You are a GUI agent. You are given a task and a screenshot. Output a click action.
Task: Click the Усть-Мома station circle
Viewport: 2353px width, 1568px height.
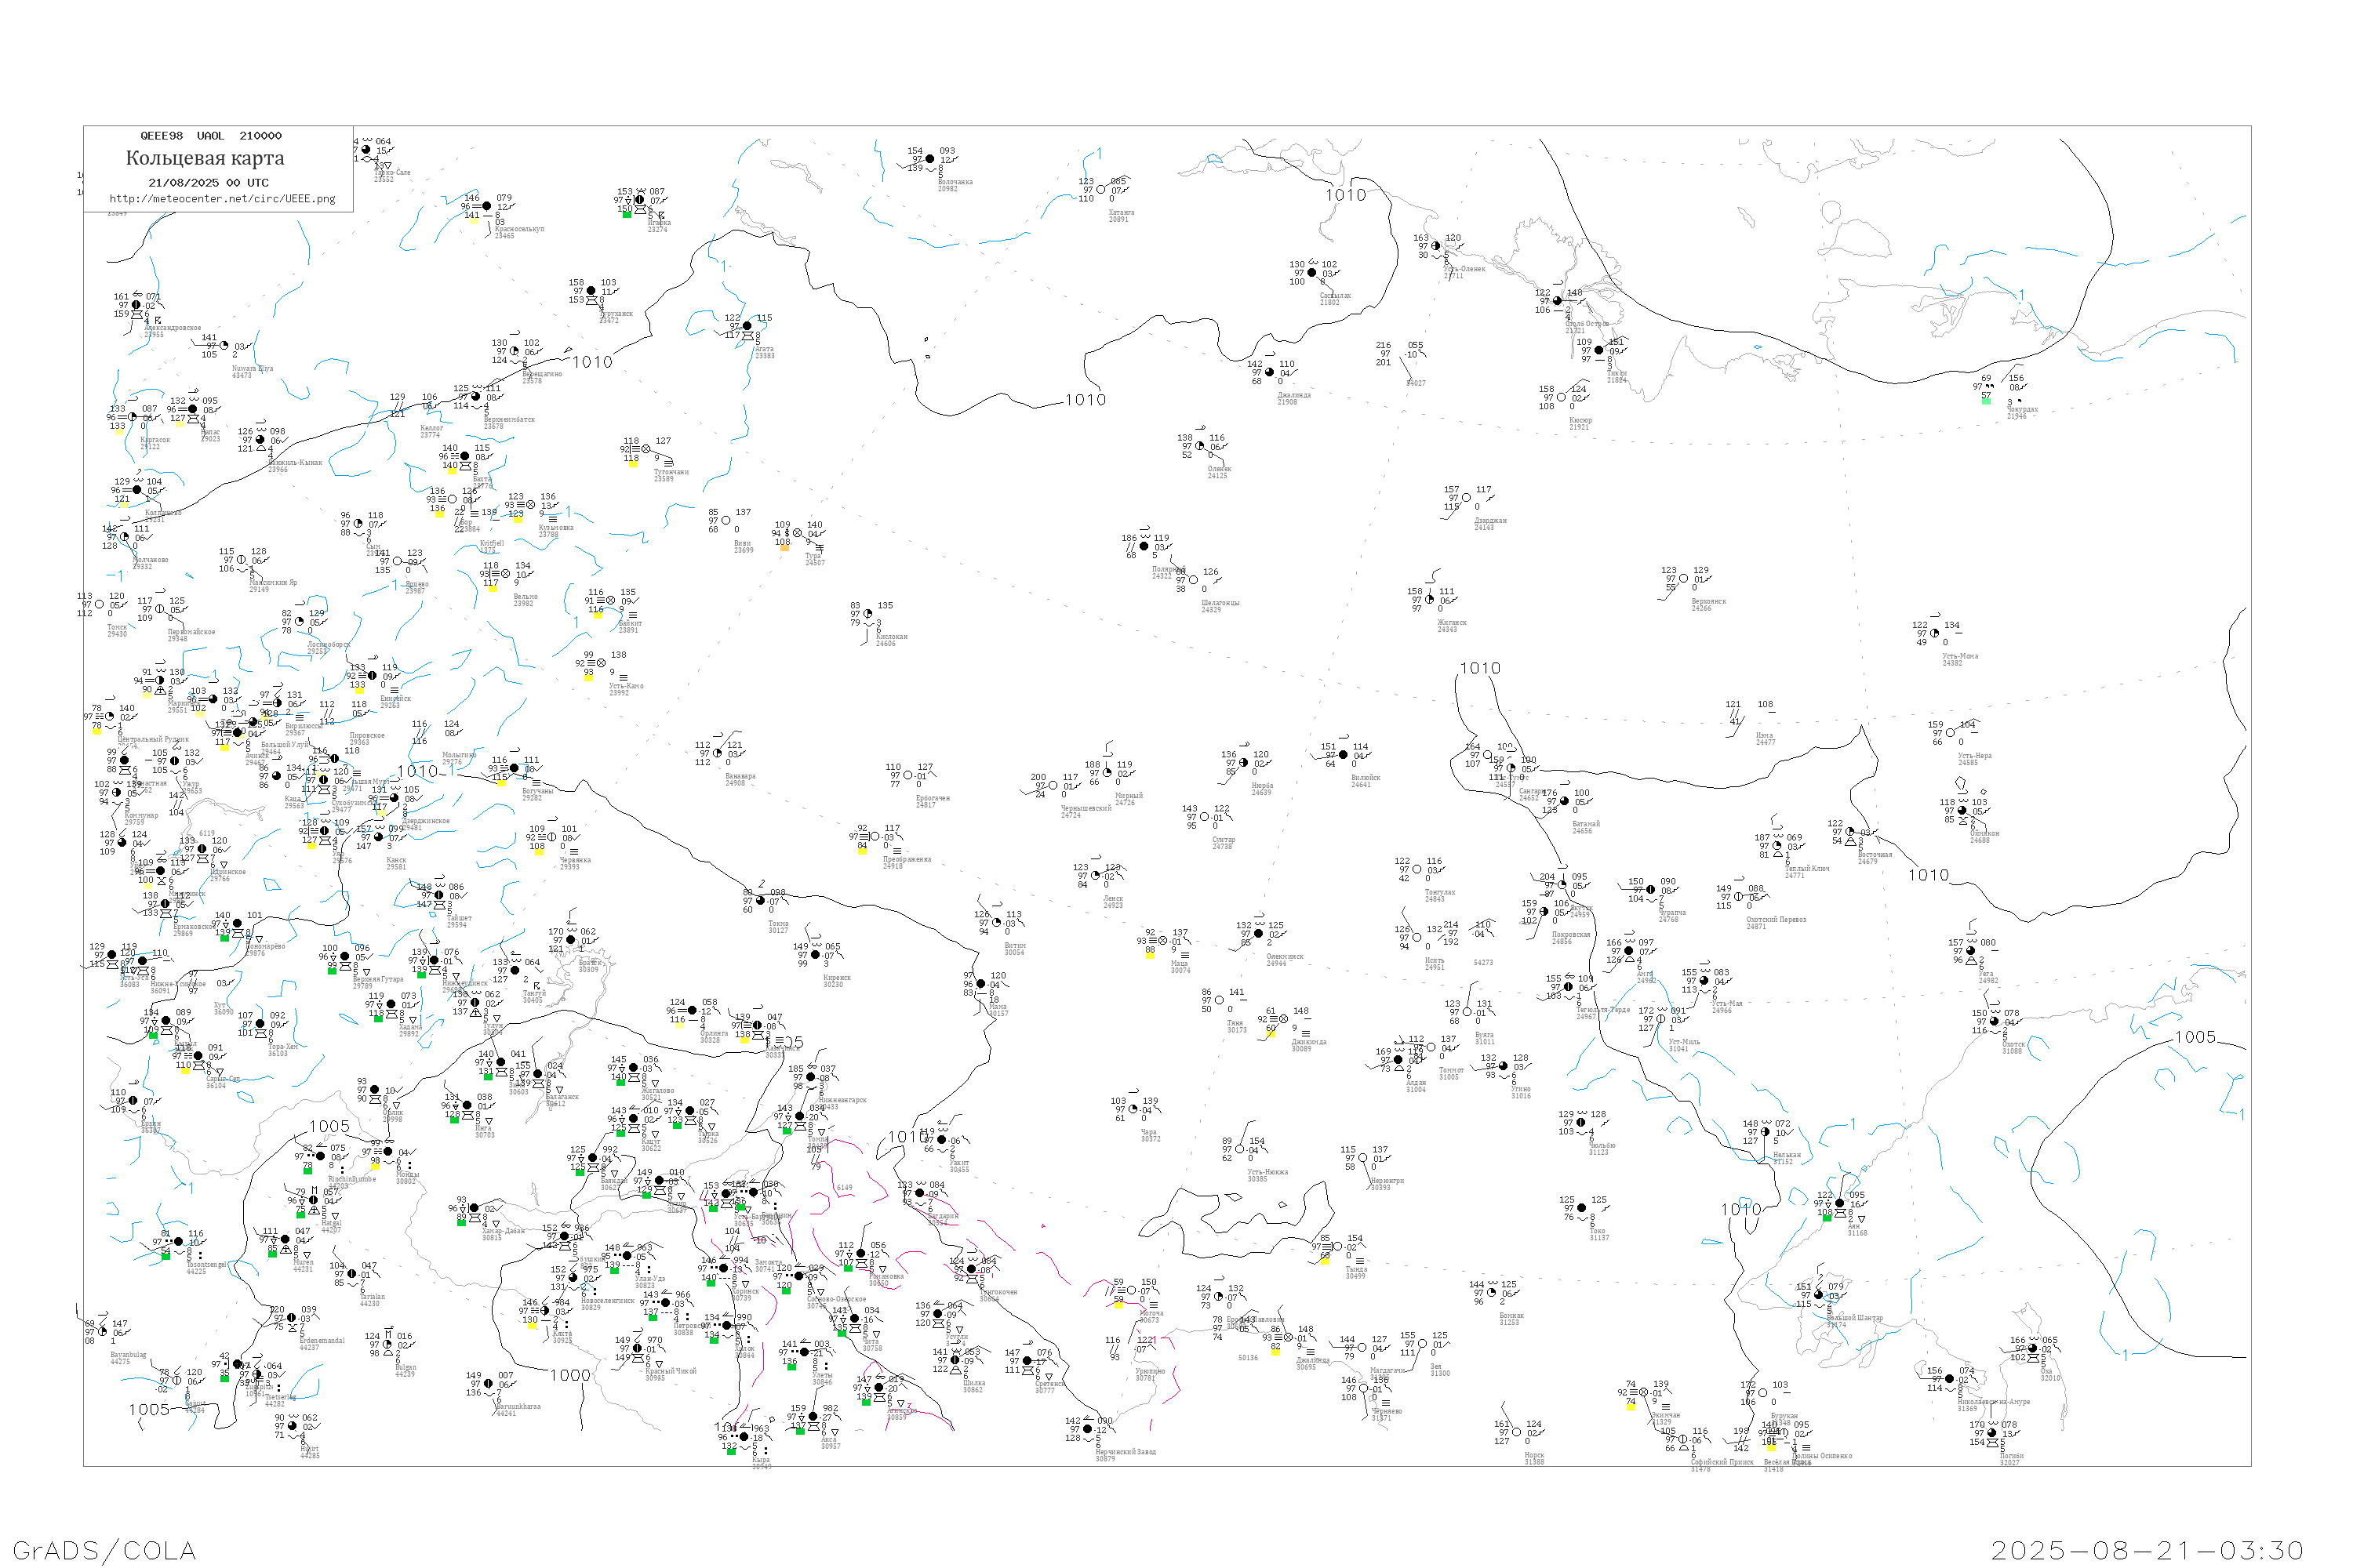(x=1935, y=633)
